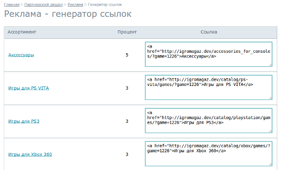Open the Игры для PS3 link
The height and width of the screenshot is (170, 281).
tap(24, 121)
